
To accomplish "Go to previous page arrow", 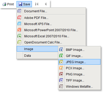I will pyautogui.click(x=46, y=4).
